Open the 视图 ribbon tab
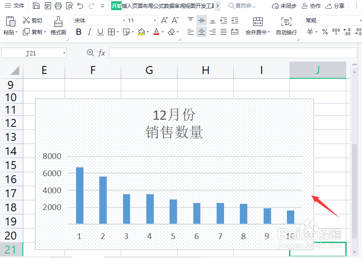The height and width of the screenshot is (258, 362). coord(190,6)
